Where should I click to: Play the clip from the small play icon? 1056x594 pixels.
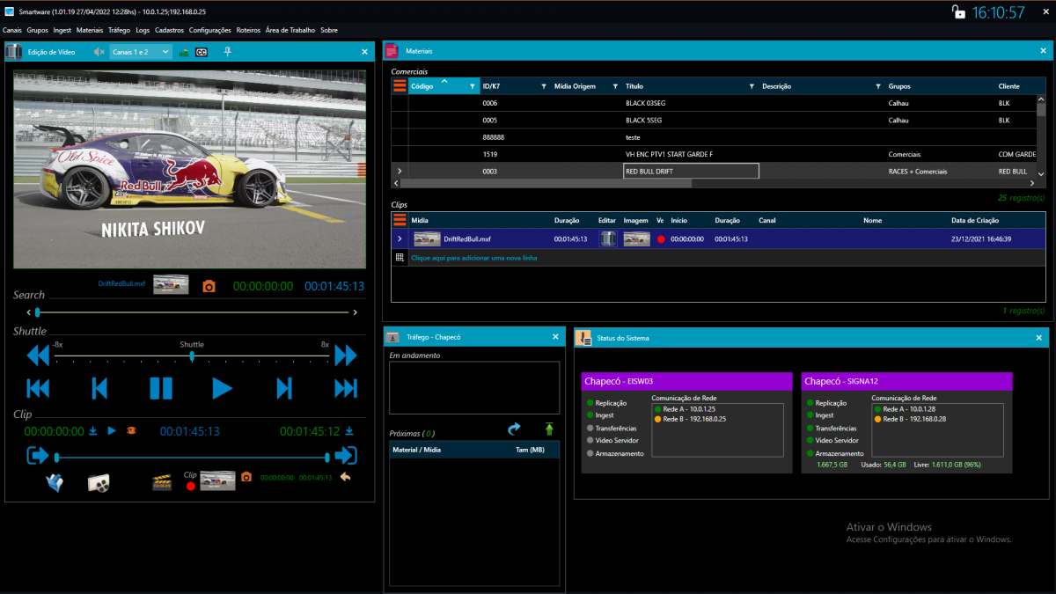(x=112, y=431)
